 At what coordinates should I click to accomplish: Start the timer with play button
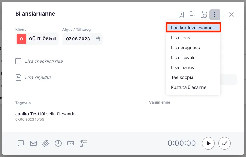pyautogui.click(x=208, y=143)
